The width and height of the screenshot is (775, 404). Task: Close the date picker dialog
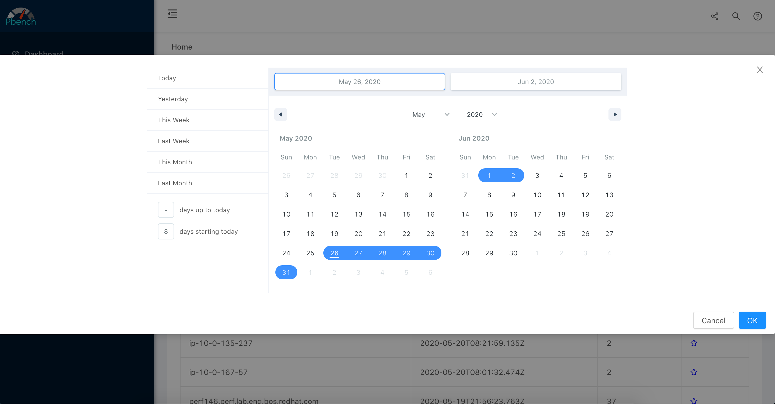[x=760, y=70]
